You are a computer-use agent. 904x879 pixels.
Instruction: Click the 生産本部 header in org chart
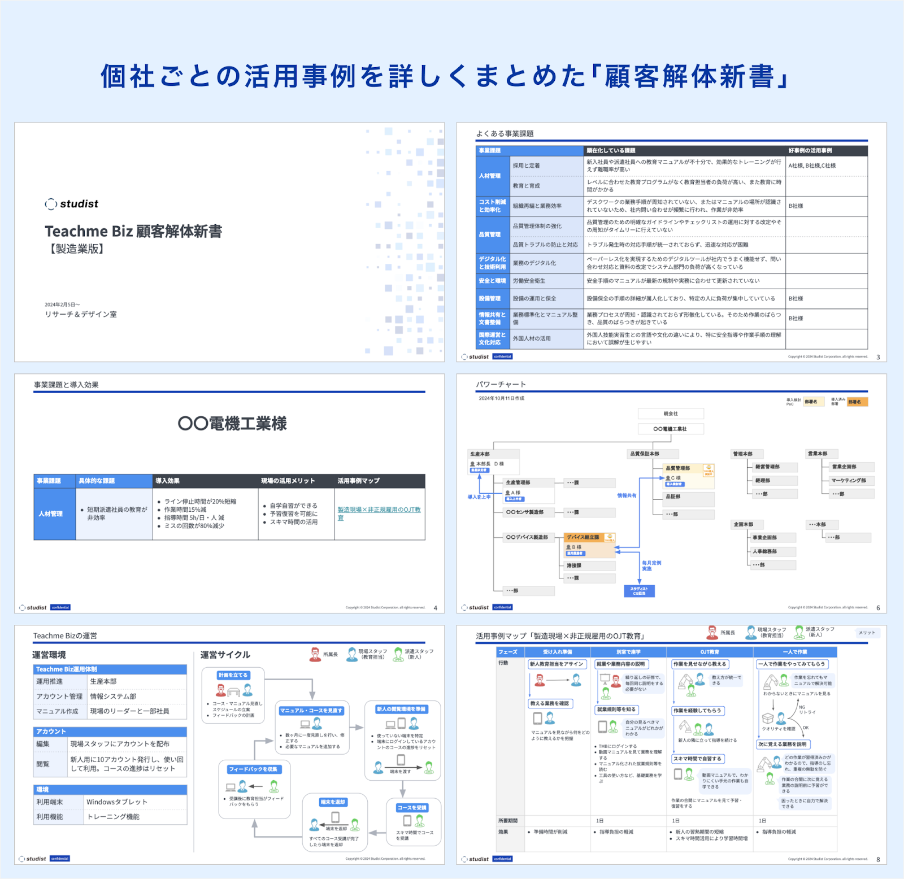point(493,454)
